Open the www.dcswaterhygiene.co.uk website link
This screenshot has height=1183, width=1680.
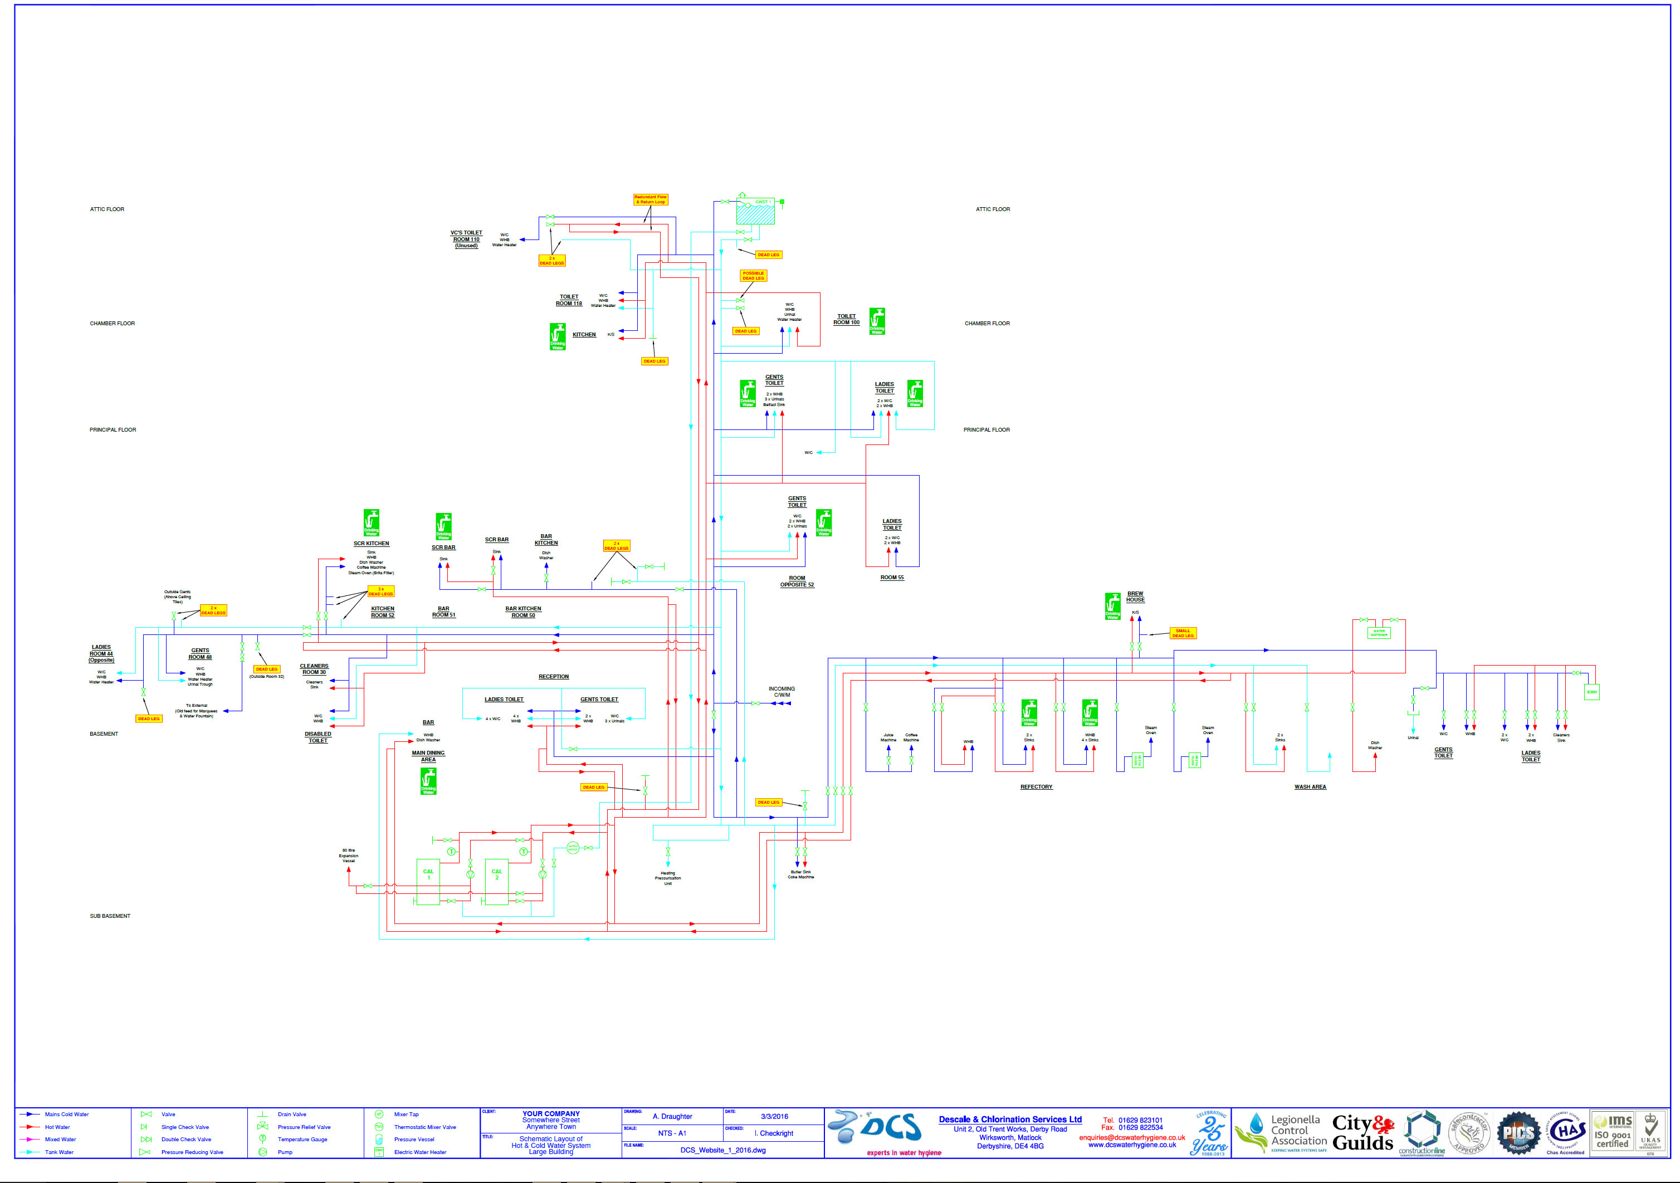point(1131,1145)
